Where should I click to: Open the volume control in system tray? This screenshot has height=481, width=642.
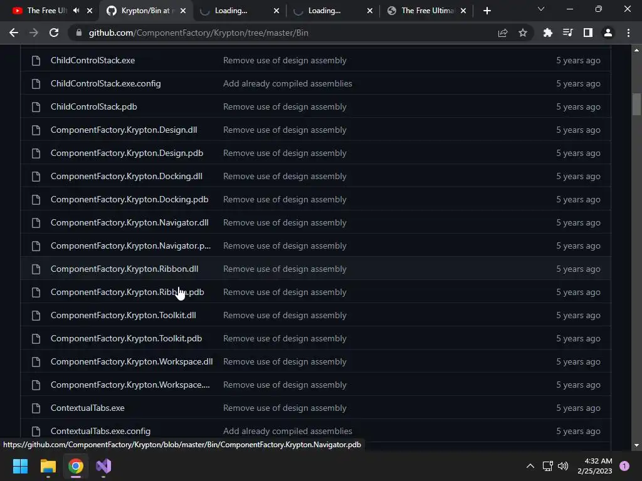[563, 466]
